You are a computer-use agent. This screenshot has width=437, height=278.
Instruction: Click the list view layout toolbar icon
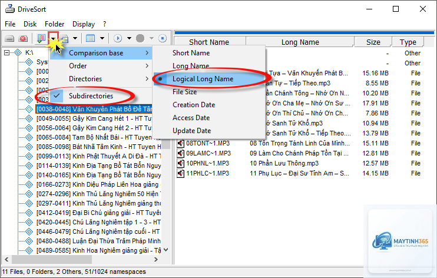90,38
